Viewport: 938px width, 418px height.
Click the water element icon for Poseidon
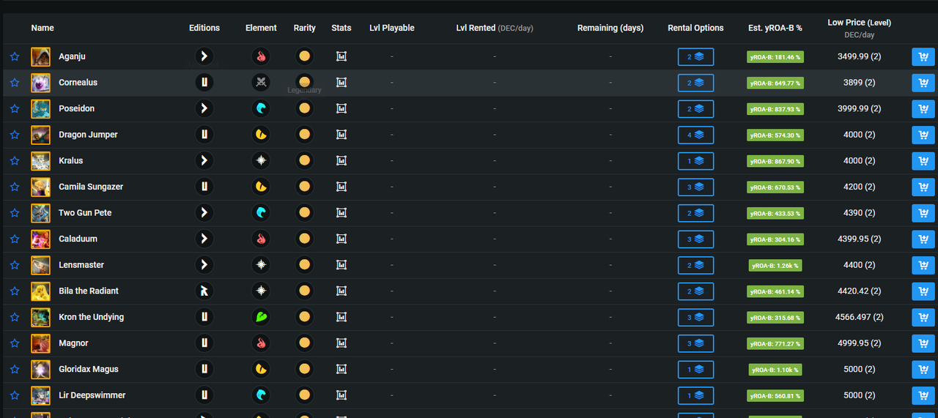click(x=261, y=108)
